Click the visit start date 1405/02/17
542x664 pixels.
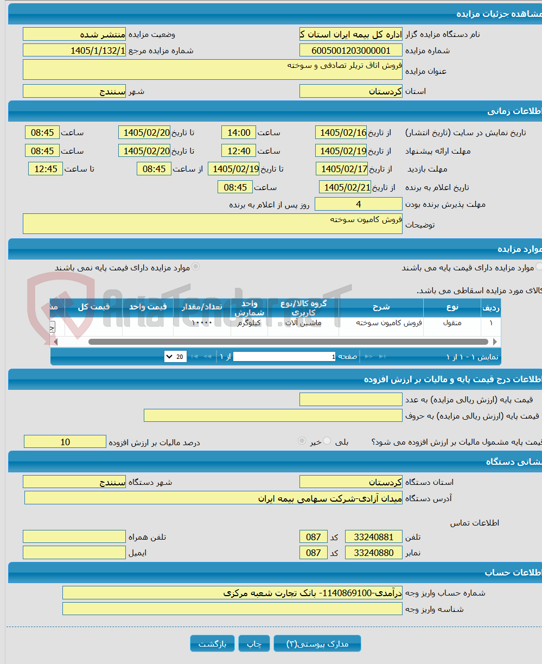click(342, 169)
